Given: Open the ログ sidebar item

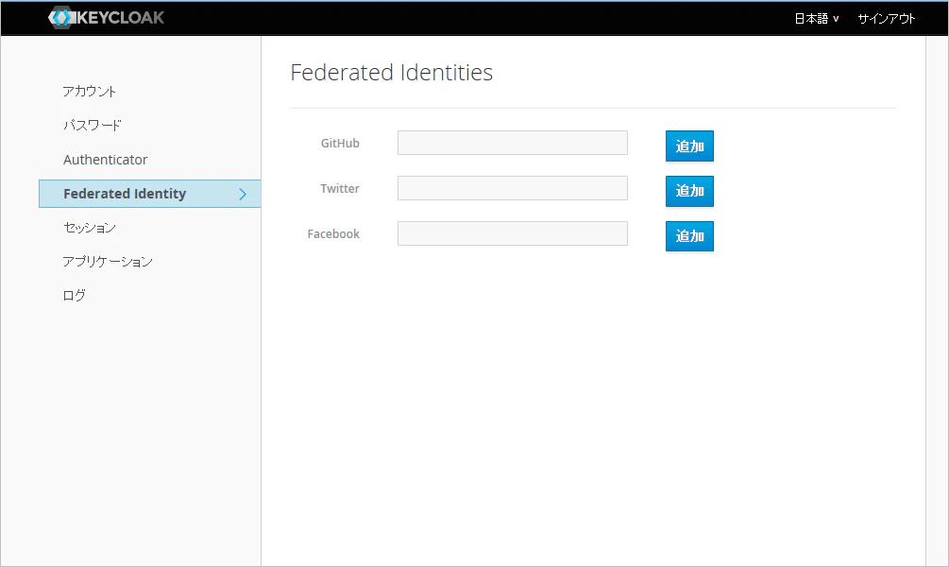Looking at the screenshot, I should tap(75, 296).
